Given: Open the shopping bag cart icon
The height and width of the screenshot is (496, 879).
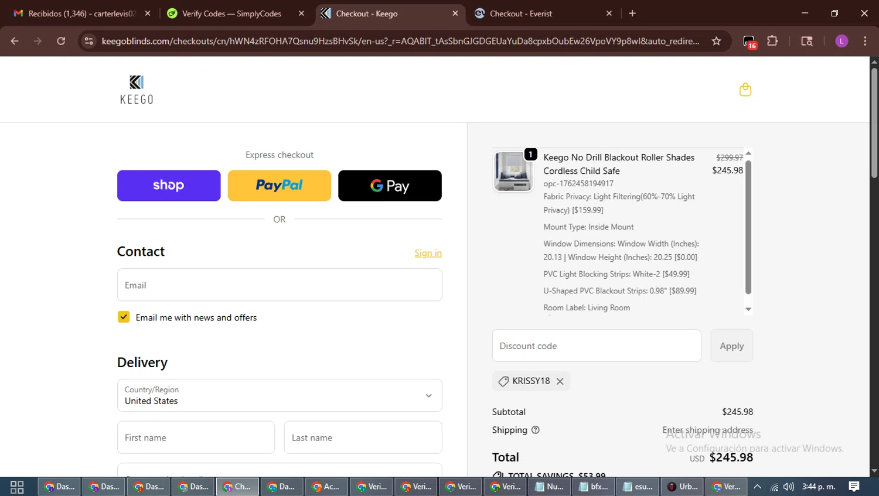Looking at the screenshot, I should tap(745, 90).
